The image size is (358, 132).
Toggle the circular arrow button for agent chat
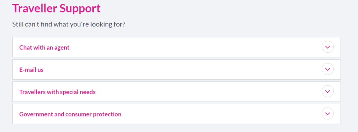coord(327,47)
